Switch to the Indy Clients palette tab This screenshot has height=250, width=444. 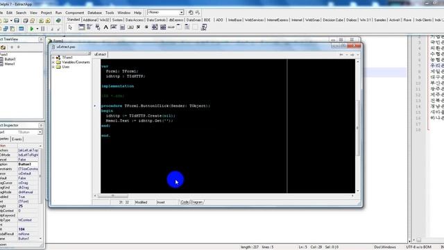pos(423,20)
